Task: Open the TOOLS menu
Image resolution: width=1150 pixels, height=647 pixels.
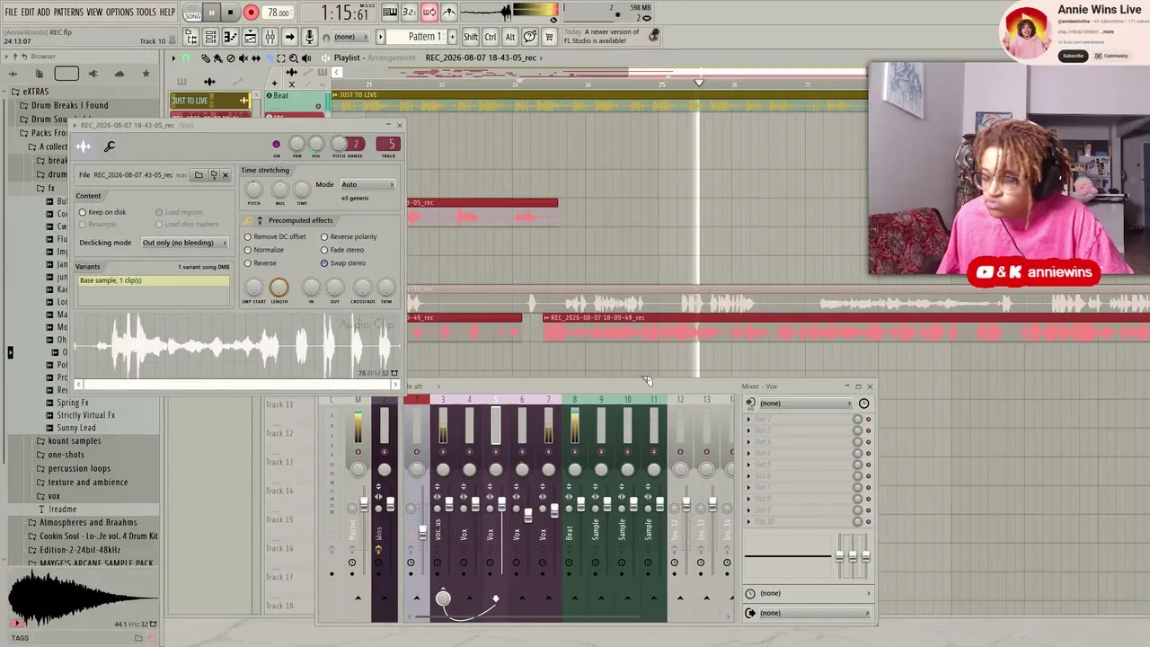Action: (146, 13)
